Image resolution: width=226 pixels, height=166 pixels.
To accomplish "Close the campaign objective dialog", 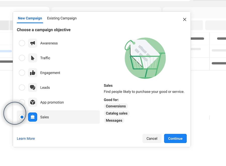I will (x=185, y=19).
